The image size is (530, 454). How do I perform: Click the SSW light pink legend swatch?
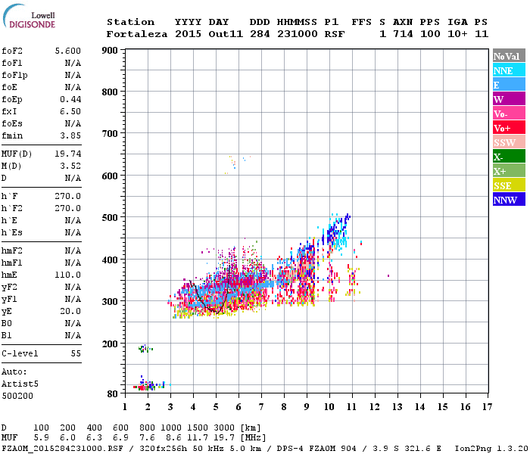point(509,142)
